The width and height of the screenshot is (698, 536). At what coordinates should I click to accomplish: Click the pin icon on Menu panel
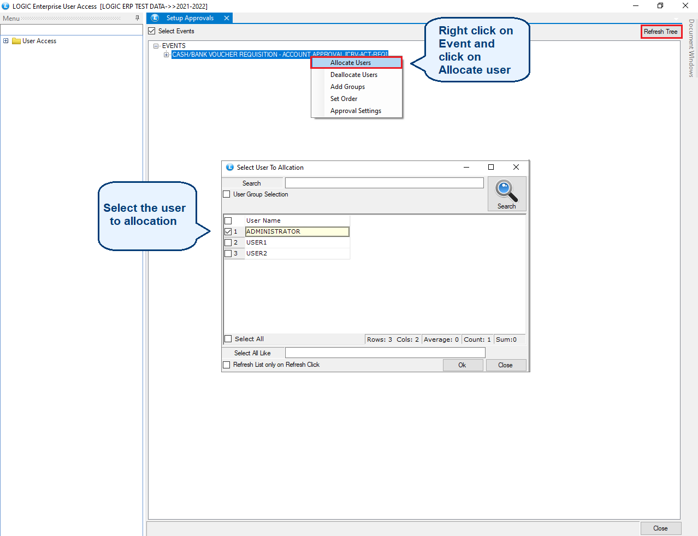(x=137, y=18)
